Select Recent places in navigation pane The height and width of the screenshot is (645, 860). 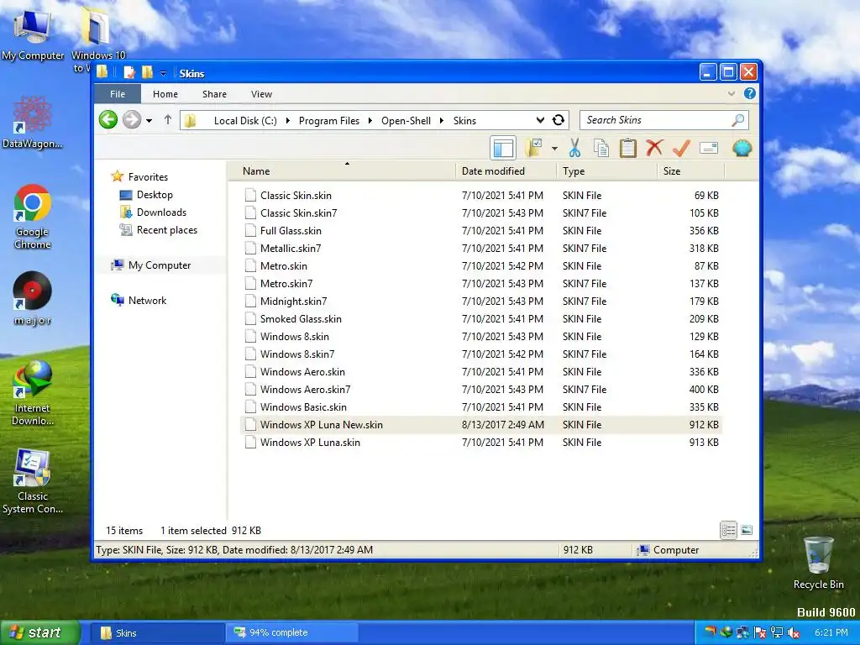[x=167, y=230]
